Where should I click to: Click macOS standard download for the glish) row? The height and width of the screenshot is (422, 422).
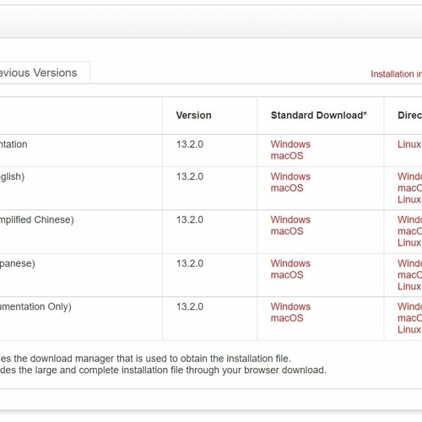[287, 188]
